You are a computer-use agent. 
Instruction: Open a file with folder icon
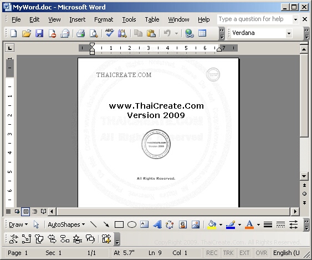click(27, 33)
